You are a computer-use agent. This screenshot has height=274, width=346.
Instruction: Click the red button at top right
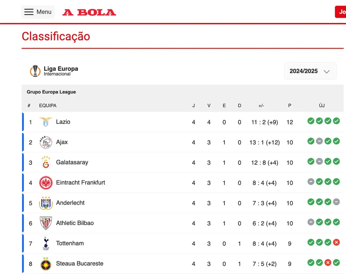coord(341,12)
